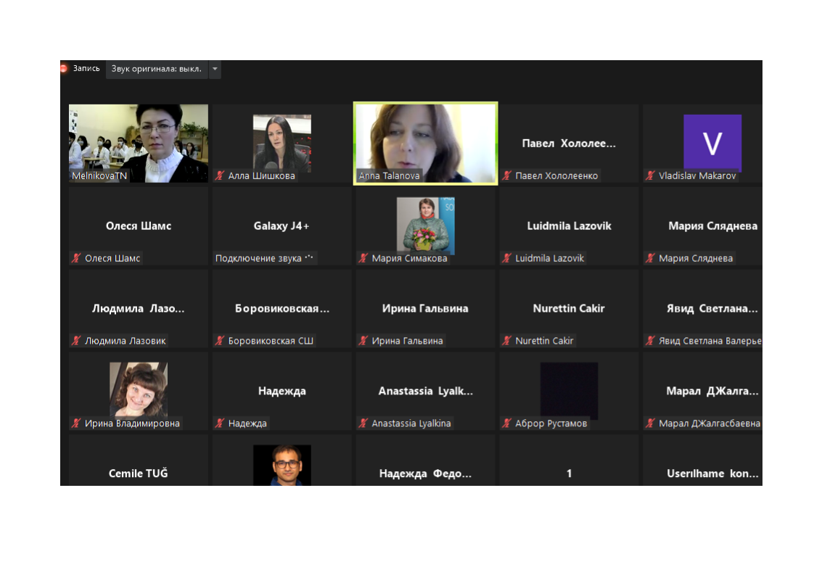
Task: Click Vladislav Makarov's purple V avatar
Action: click(x=712, y=144)
